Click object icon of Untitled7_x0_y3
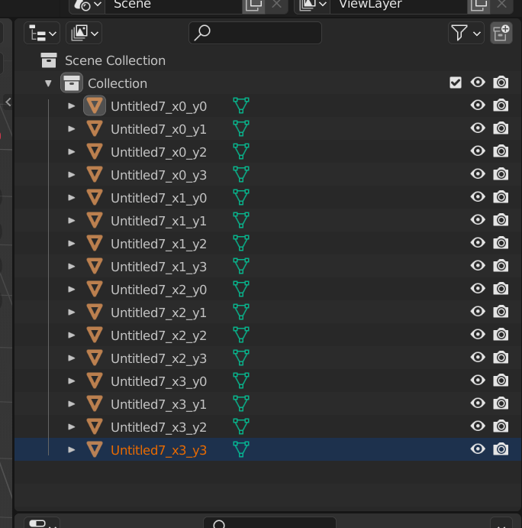 coord(95,174)
